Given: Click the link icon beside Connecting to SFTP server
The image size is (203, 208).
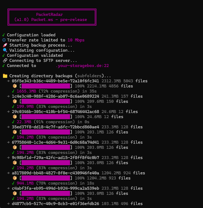Looking at the screenshot, I should point(5,60).
